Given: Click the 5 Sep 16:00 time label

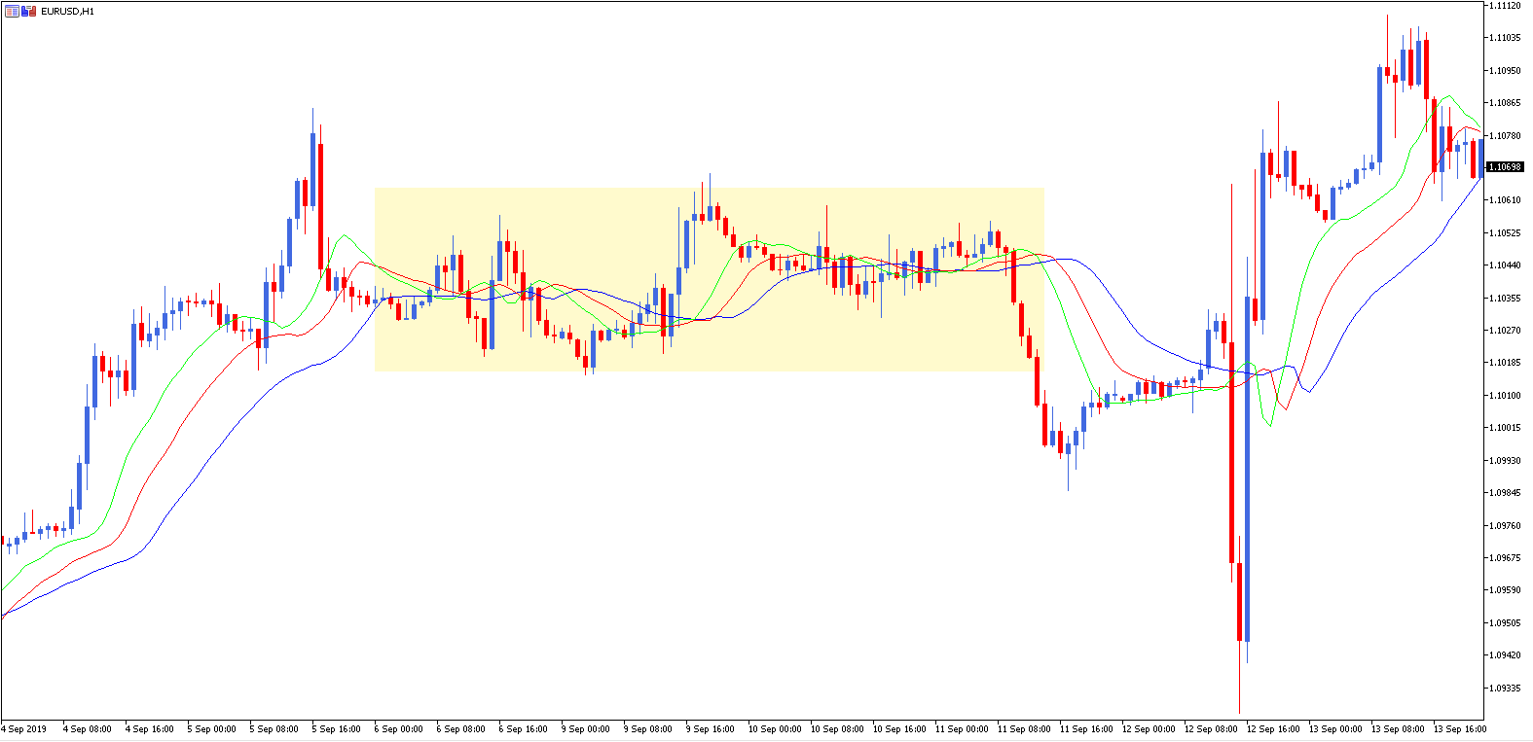Looking at the screenshot, I should coord(336,728).
